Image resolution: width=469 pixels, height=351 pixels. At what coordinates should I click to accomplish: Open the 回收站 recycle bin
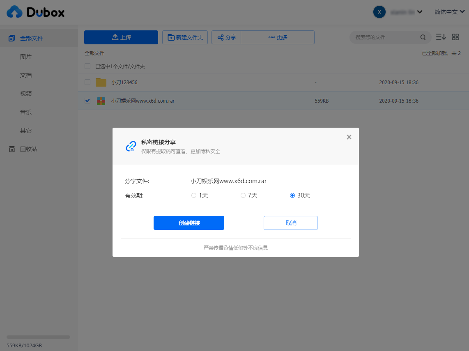coord(28,149)
